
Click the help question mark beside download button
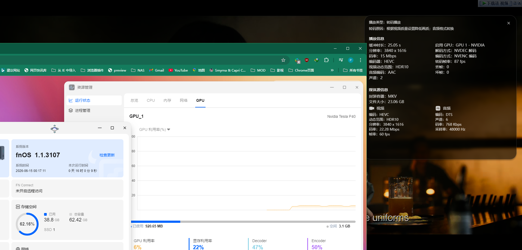pyautogui.click(x=515, y=3)
